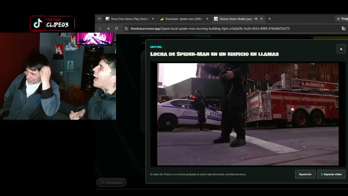Open a new browser tab

click(x=270, y=19)
